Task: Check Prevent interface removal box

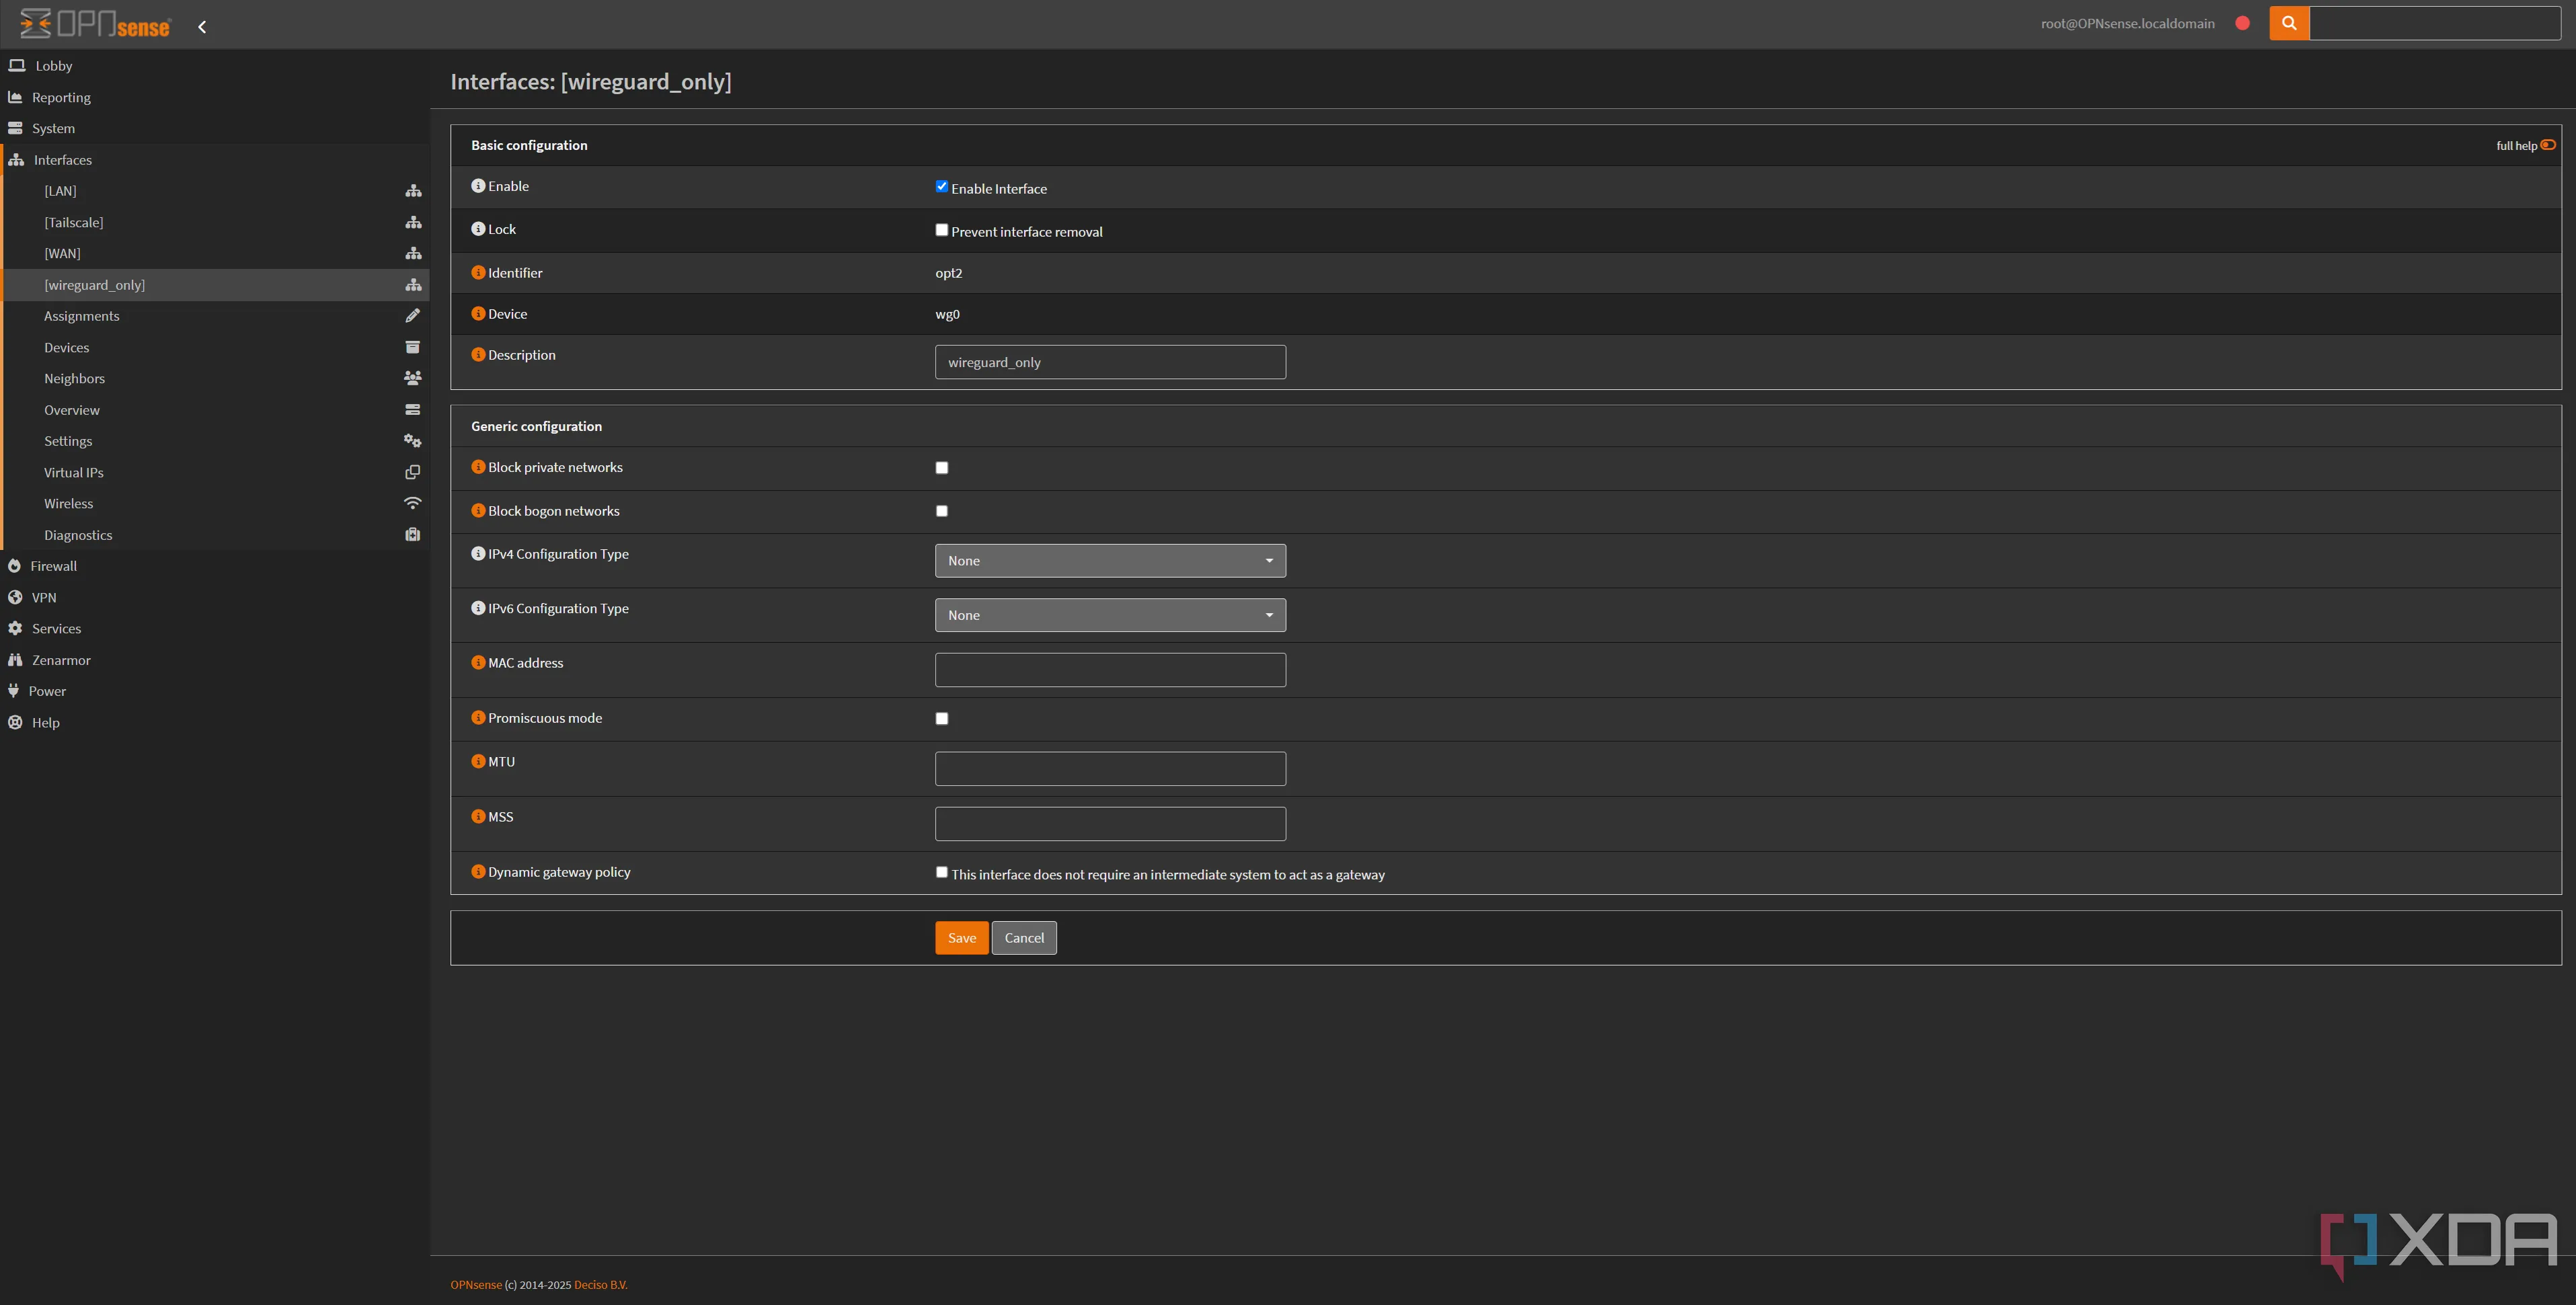Action: click(941, 230)
